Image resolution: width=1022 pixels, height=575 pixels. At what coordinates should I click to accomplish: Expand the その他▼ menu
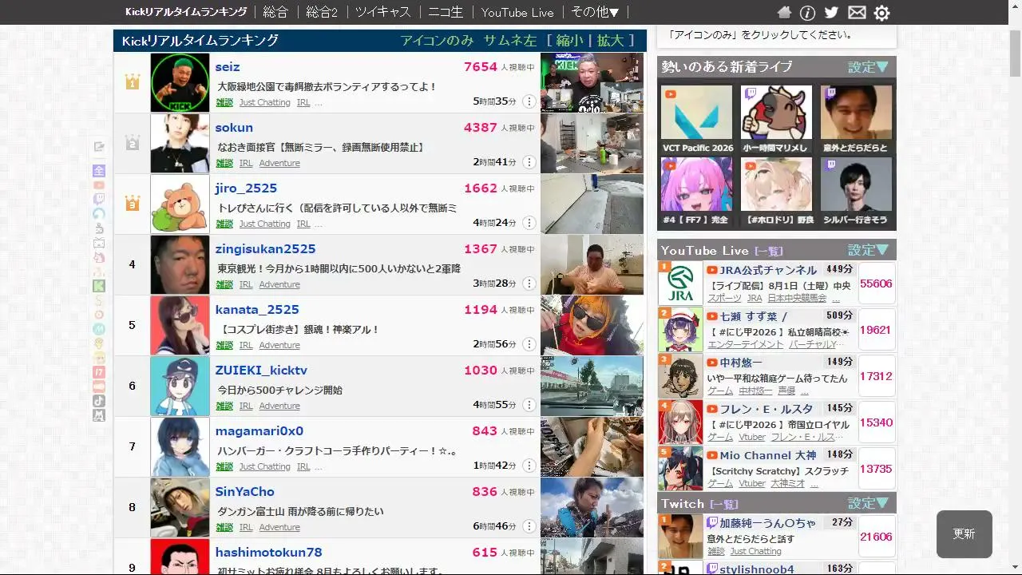595,12
